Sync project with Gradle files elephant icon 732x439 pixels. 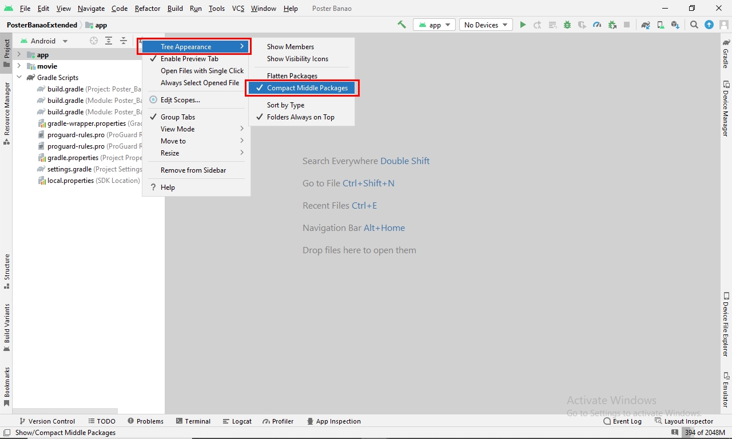[646, 25]
